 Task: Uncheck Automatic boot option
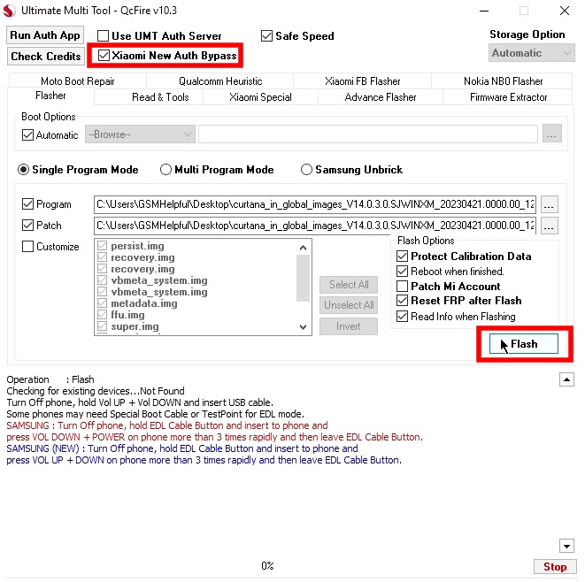(28, 134)
